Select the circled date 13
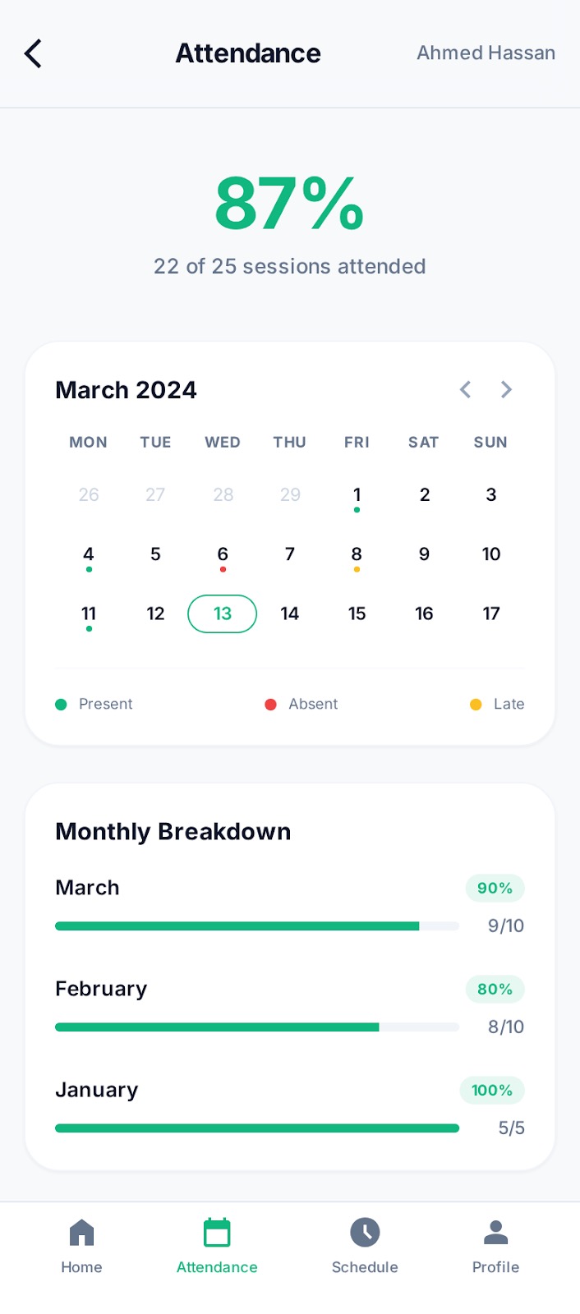 pyautogui.click(x=222, y=613)
